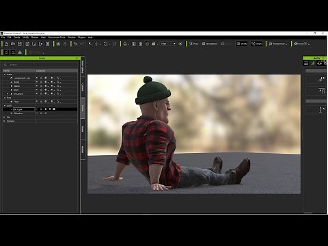The height and width of the screenshot is (246, 328).
Task: Click the icon right of the quality dropdown
Action: click(x=180, y=44)
